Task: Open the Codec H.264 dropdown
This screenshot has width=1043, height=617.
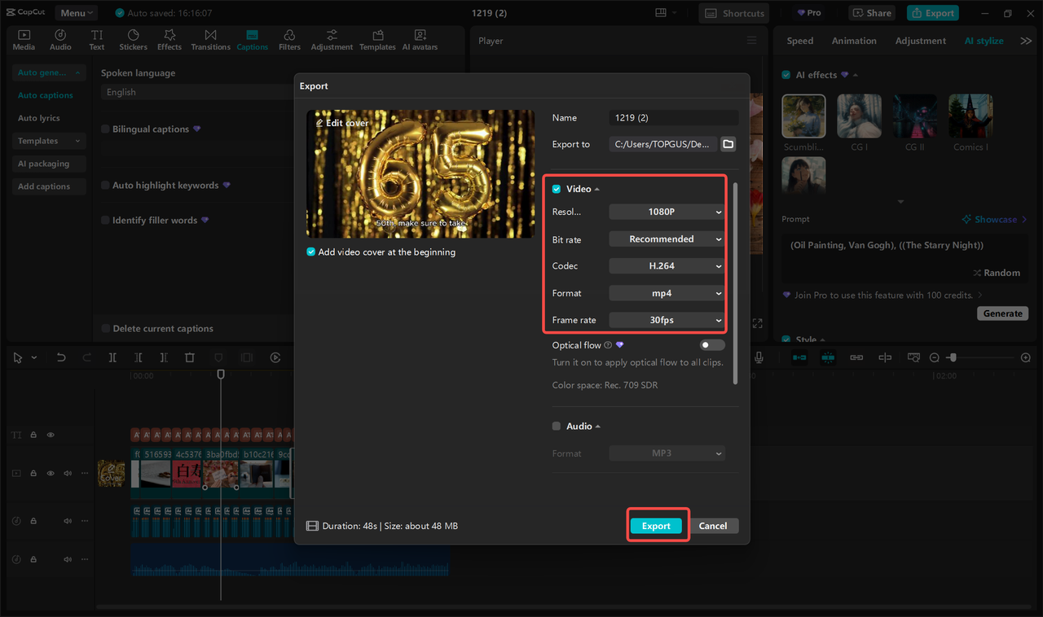Action: click(667, 266)
